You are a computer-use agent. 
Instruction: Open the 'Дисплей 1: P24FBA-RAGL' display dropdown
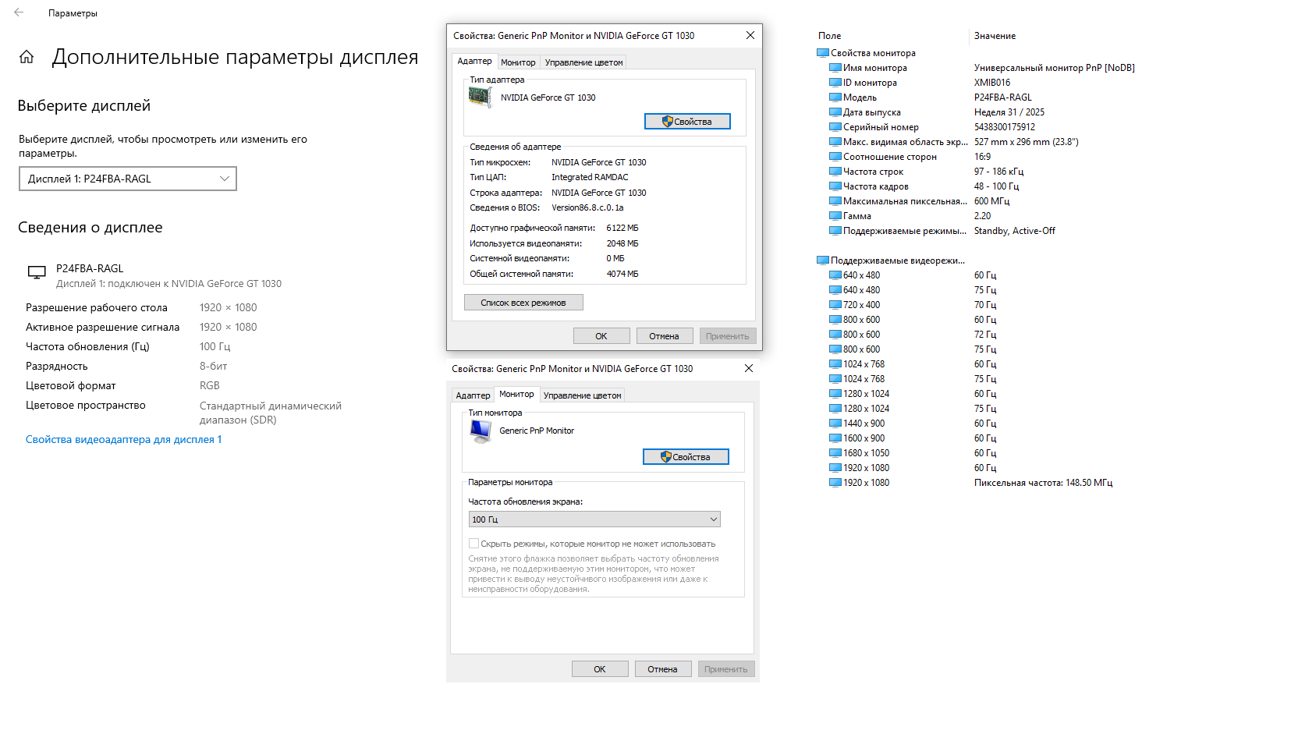[x=128, y=179]
